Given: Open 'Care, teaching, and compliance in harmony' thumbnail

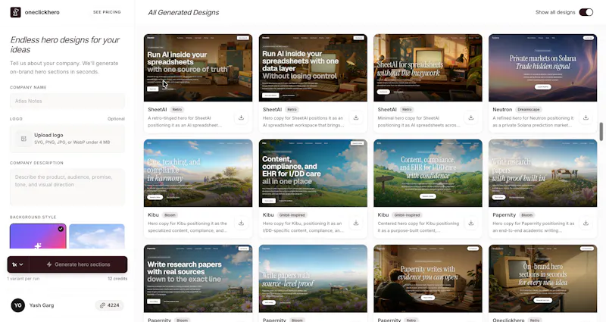Looking at the screenshot, I should [x=198, y=174].
